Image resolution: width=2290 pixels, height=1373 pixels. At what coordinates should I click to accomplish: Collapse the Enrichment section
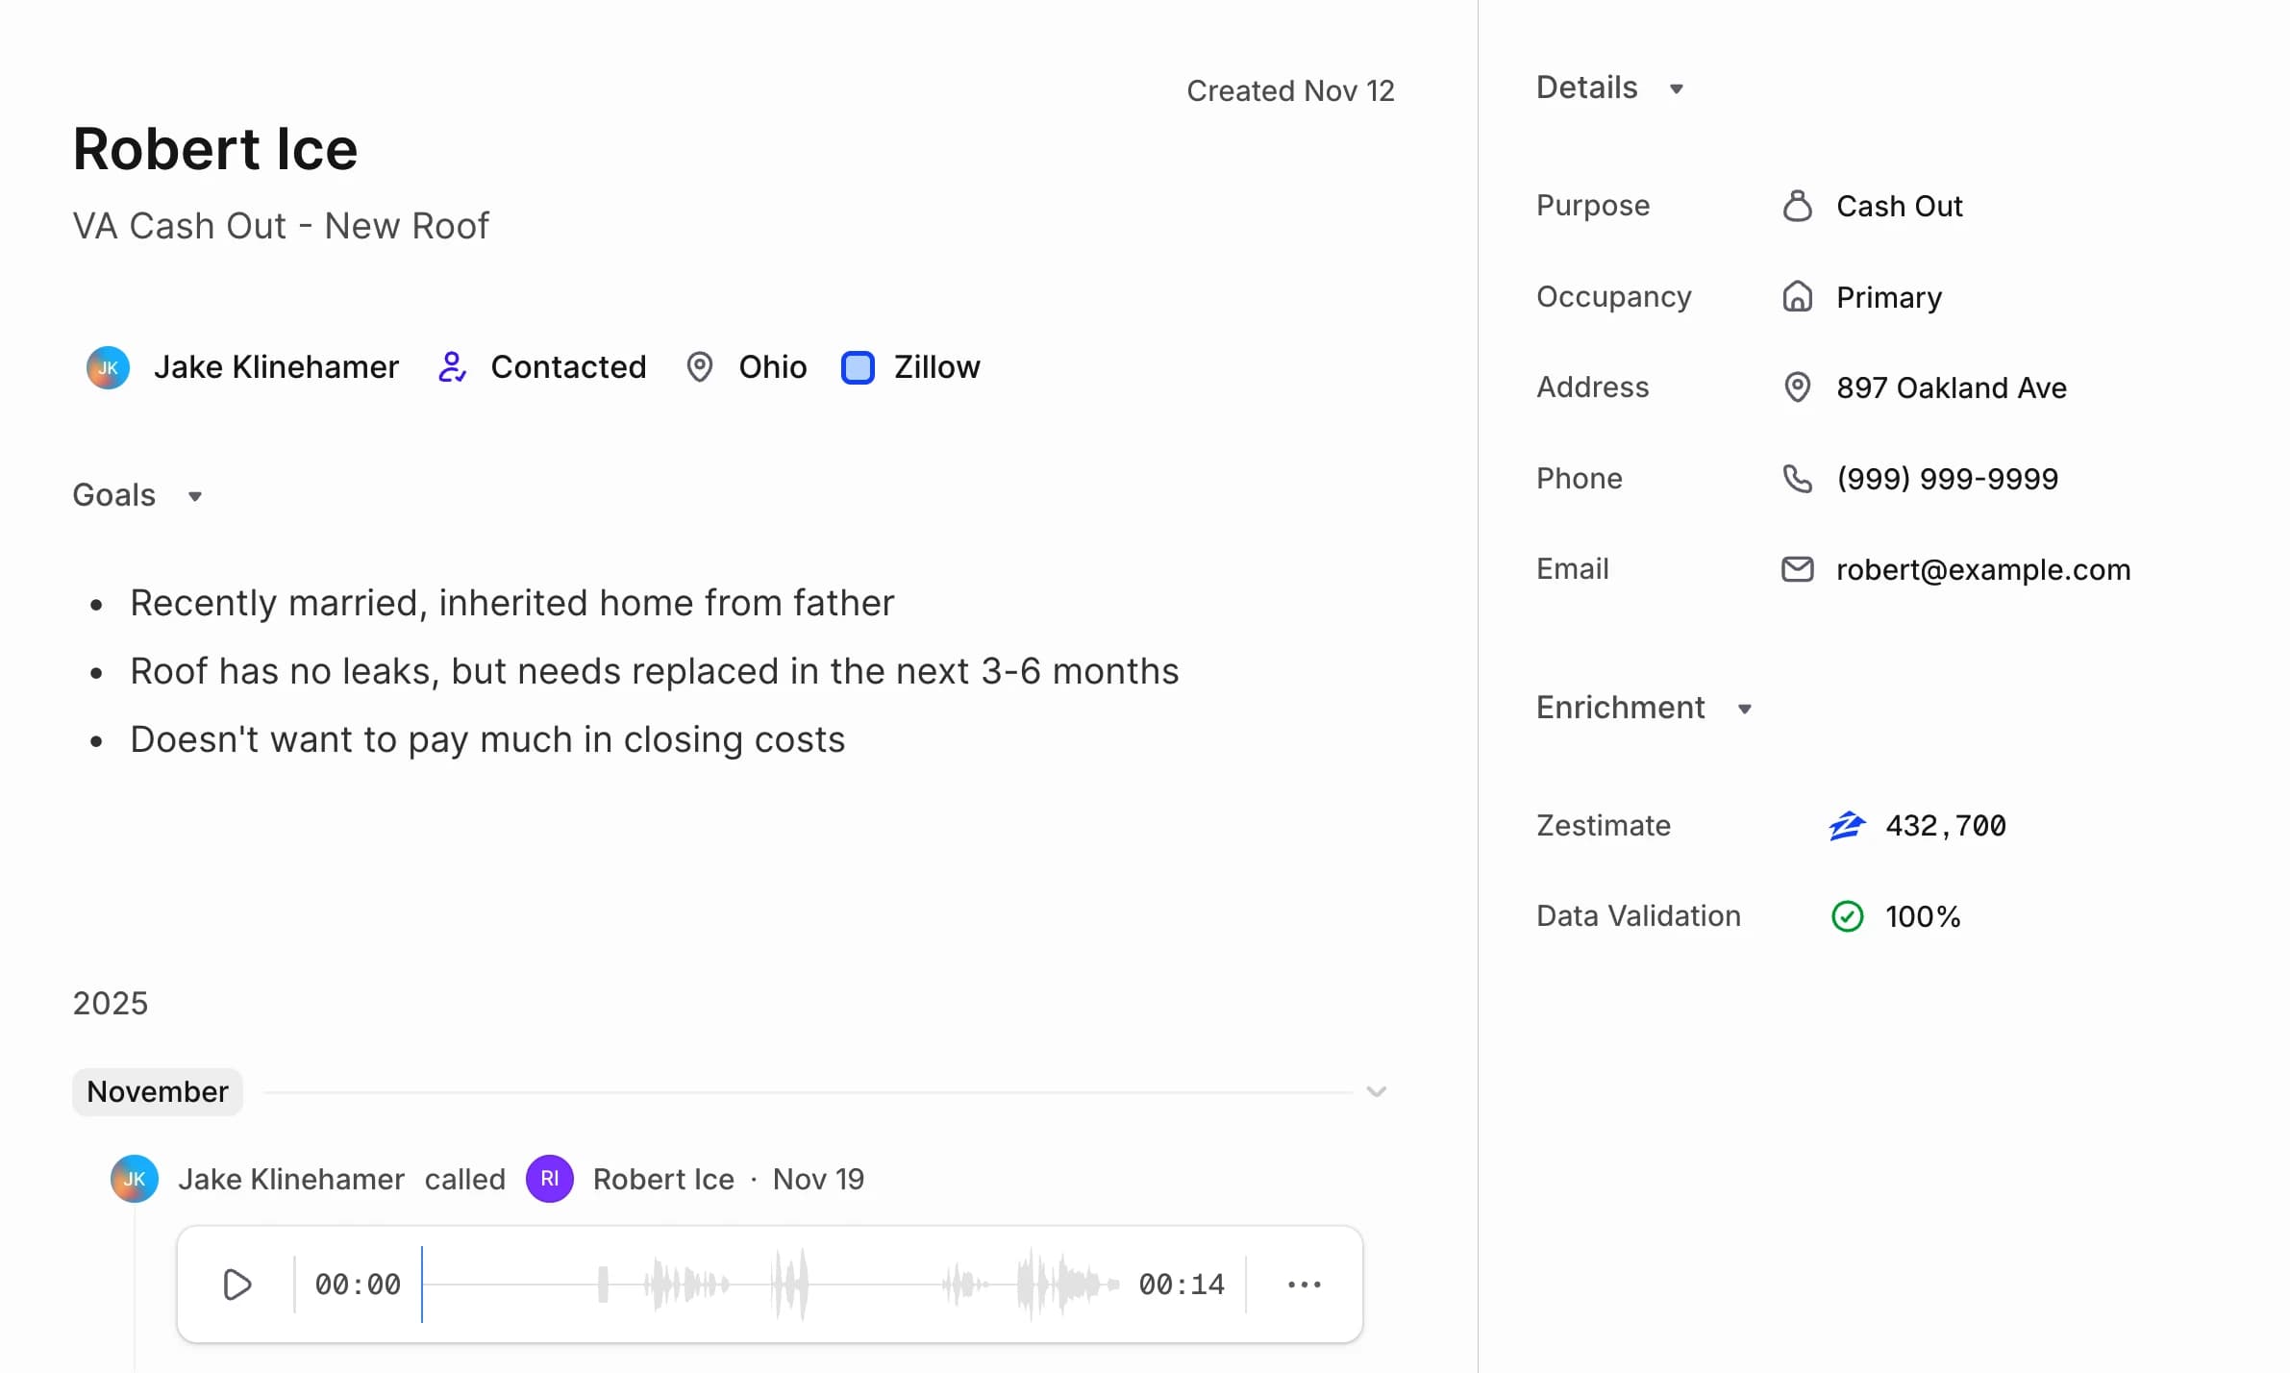click(x=1746, y=708)
